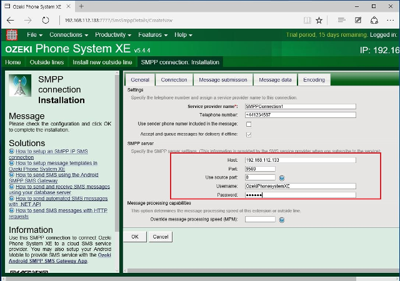Click the form horizontal scrollbar
400x281 pixels.
point(262,270)
